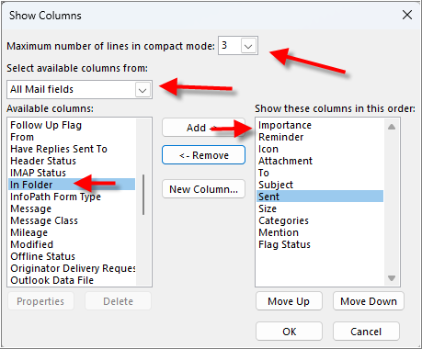Open the New Column dialog
The height and width of the screenshot is (349, 422).
(x=203, y=189)
